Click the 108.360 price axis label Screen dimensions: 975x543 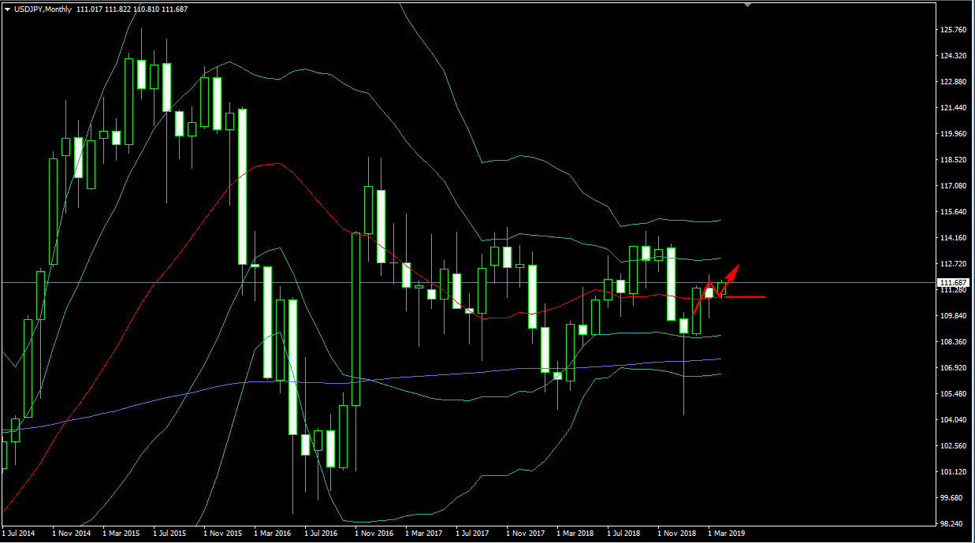pyautogui.click(x=953, y=342)
